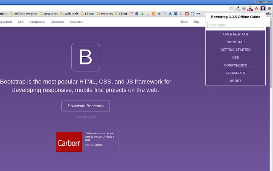Bookmark this page with the star icon
The width and height of the screenshot is (273, 171).
pos(231,8)
